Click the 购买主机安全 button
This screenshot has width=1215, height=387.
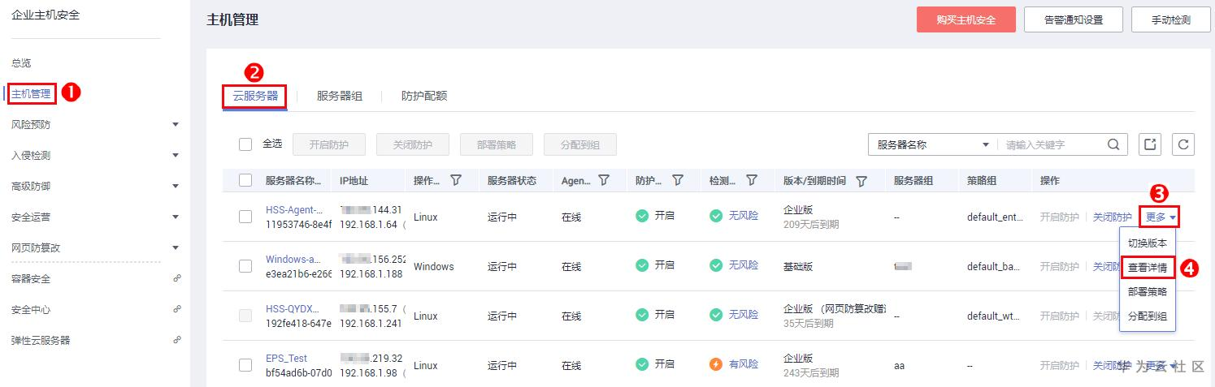tap(965, 19)
